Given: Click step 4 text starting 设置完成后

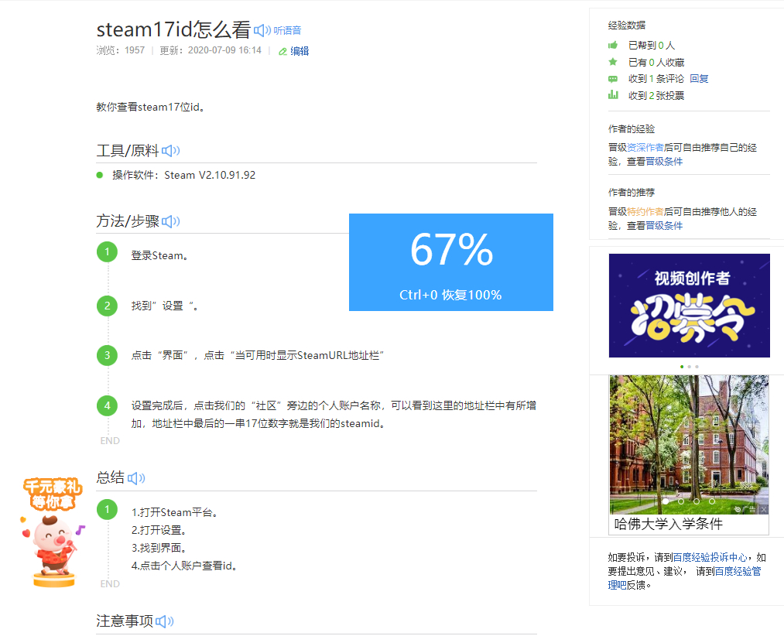Looking at the screenshot, I should point(334,415).
